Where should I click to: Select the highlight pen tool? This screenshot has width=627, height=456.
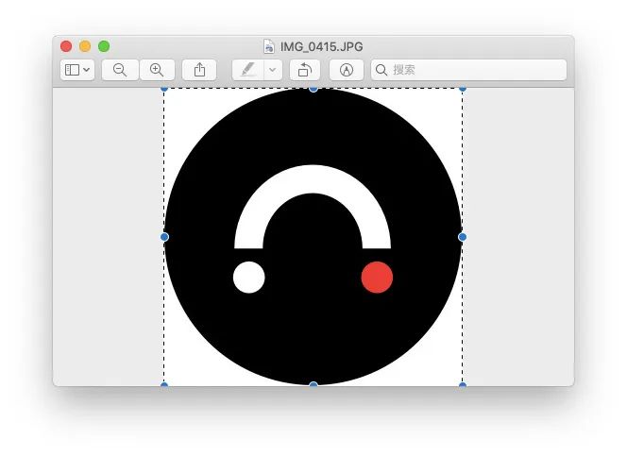(x=247, y=70)
